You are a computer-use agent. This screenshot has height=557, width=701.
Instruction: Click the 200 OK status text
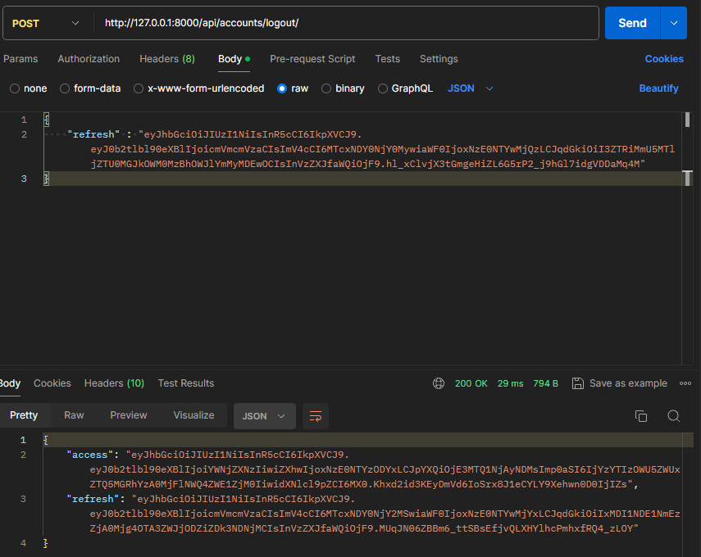[471, 383]
